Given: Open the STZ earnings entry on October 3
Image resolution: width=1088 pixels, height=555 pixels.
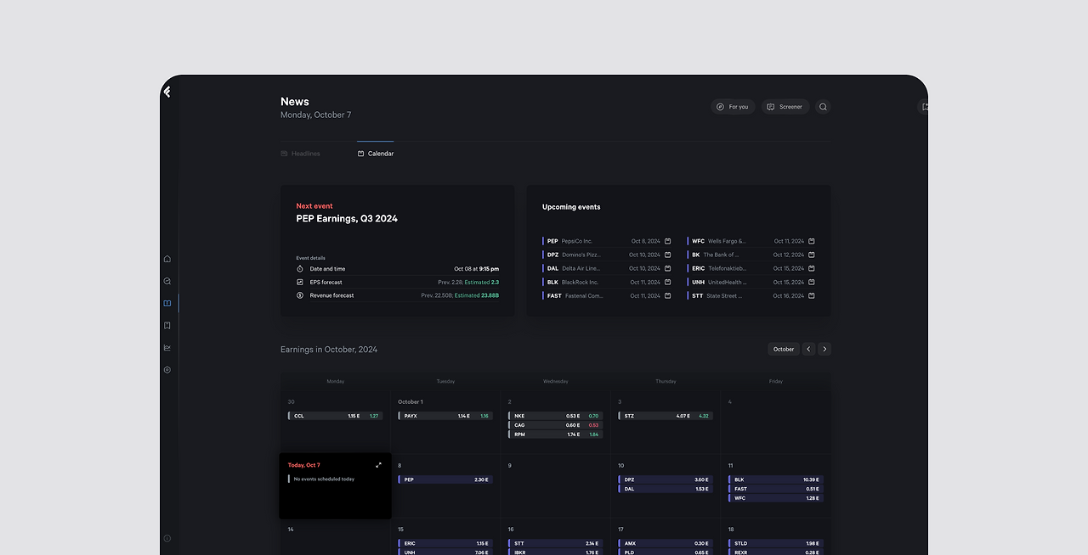Looking at the screenshot, I should 666,416.
